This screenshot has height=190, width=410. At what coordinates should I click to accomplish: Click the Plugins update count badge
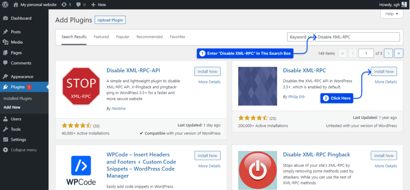29,87
